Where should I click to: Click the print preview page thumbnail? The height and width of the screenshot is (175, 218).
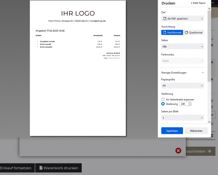[78, 68]
